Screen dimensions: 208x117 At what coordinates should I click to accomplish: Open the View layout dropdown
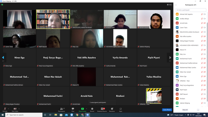coord(169,5)
